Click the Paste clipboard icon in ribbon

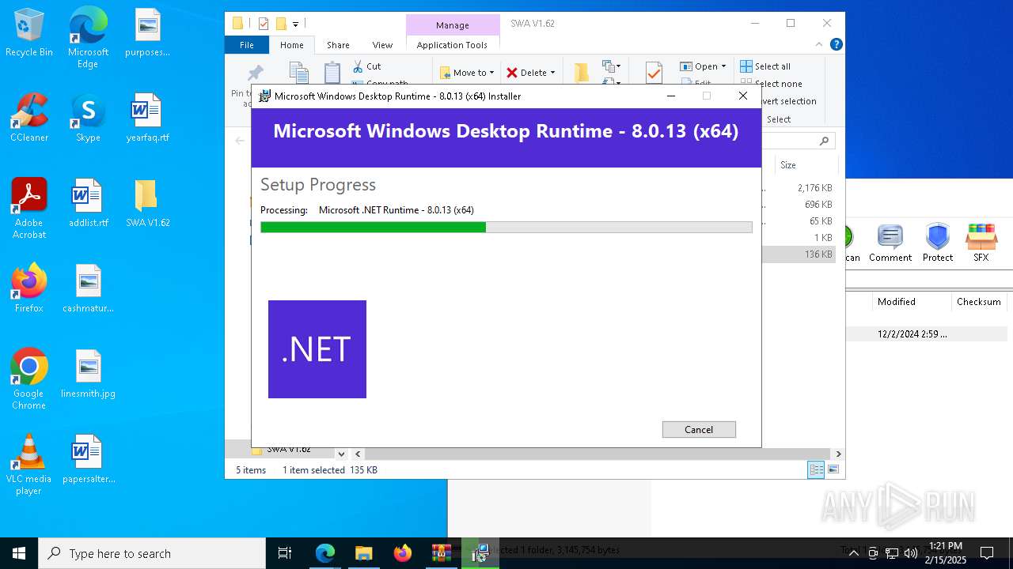(x=332, y=73)
